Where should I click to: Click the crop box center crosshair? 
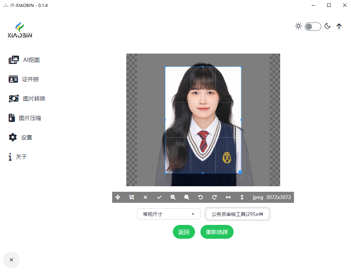point(203,120)
